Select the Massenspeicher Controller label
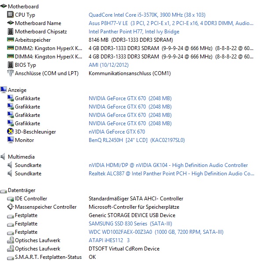Screen dimensions: 267x265 point(46,207)
